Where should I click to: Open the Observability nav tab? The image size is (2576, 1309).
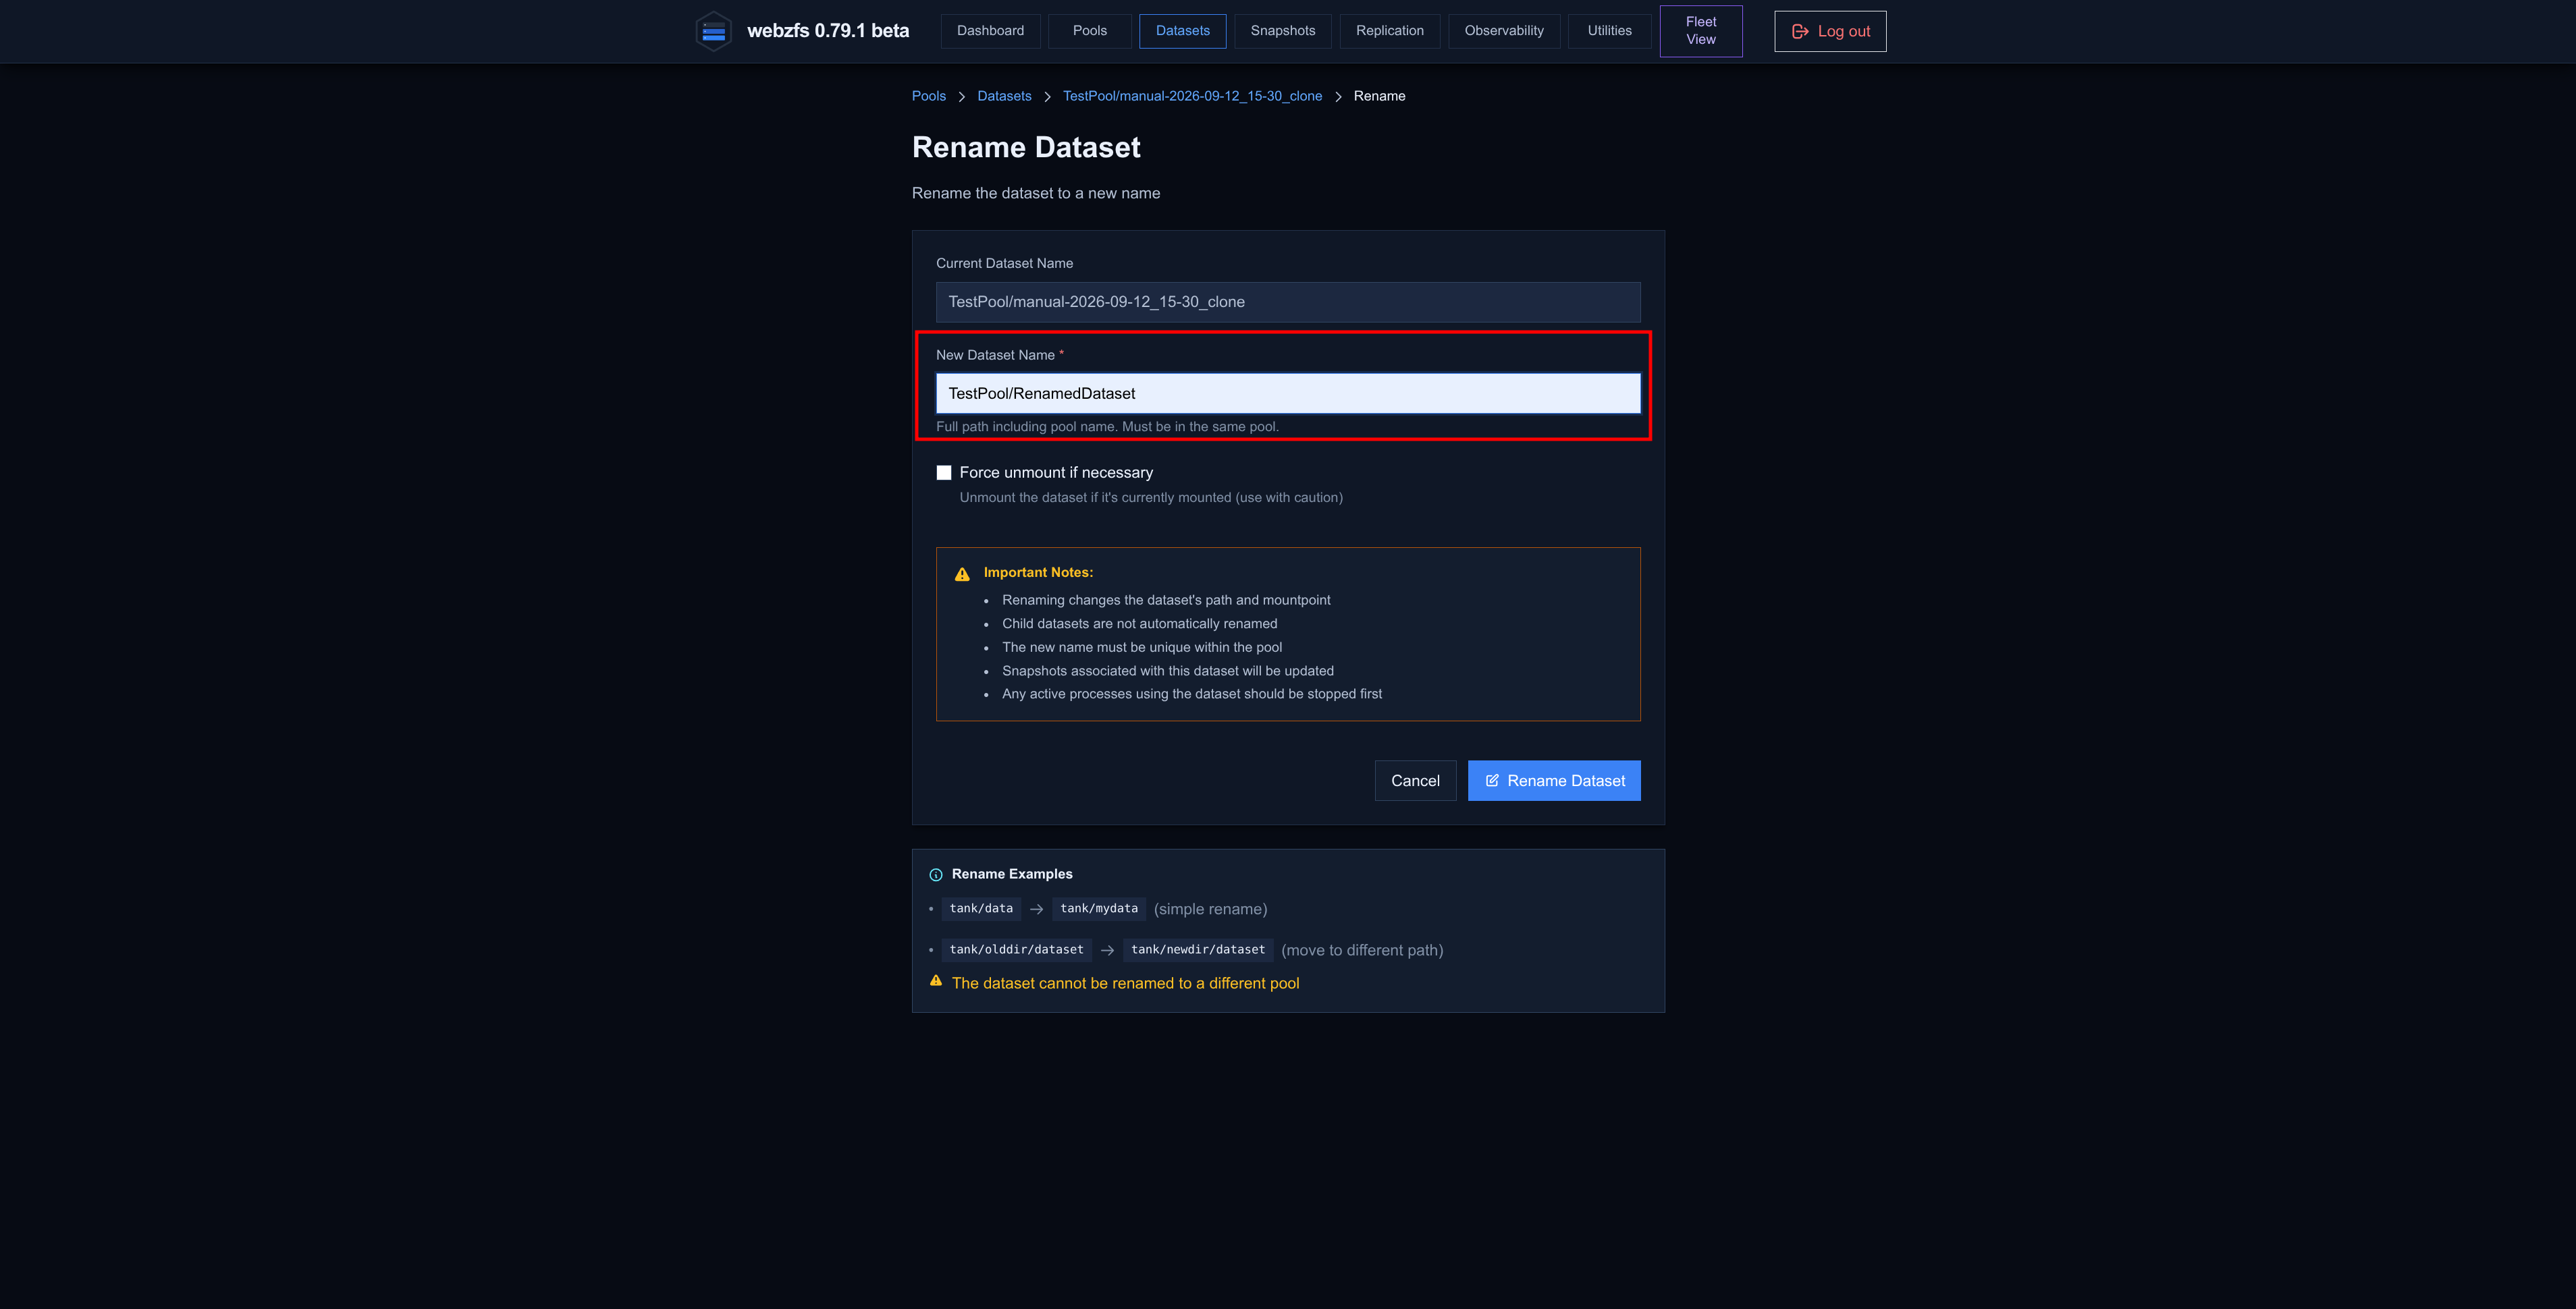1504,31
